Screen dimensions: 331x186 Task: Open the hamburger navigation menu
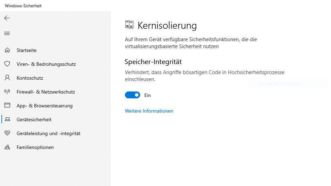(7, 34)
